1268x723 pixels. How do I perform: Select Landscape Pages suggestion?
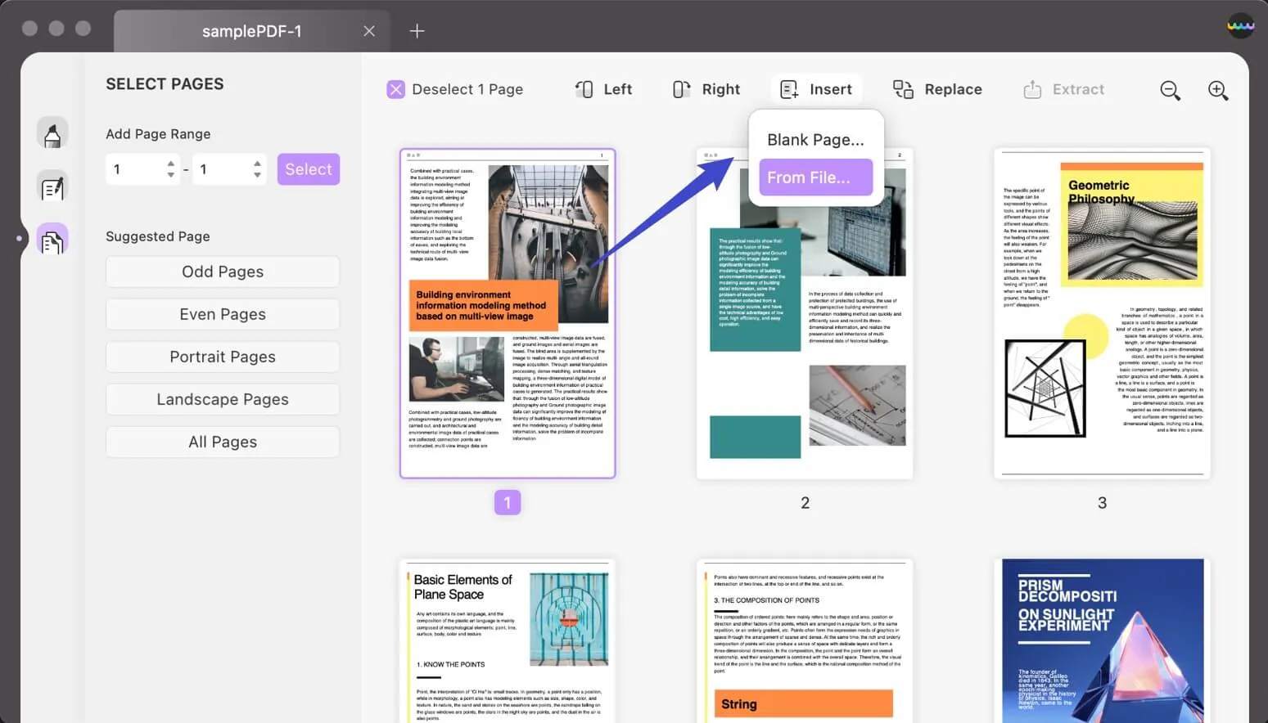coord(223,399)
